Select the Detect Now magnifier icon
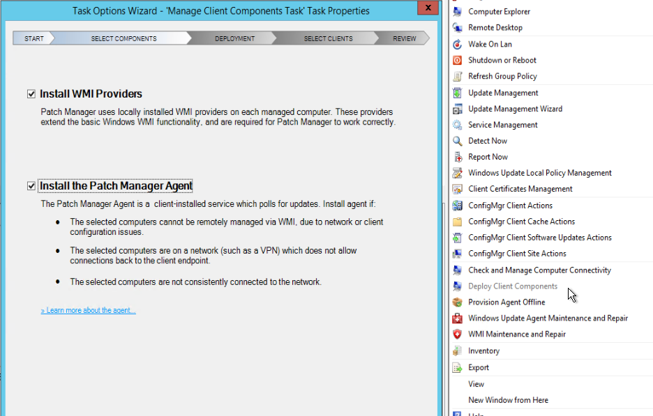Screen dimensions: 653x416 458,140
